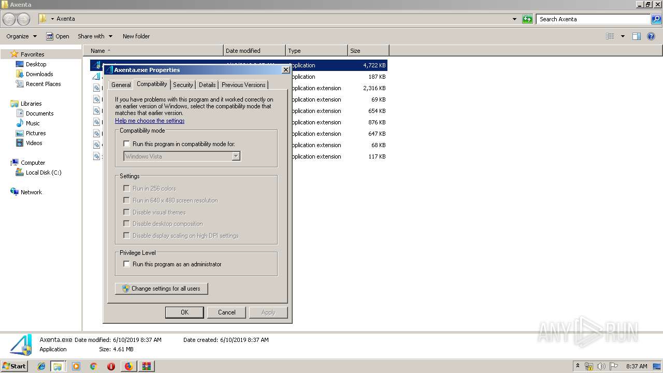Select Desktop in the navigation pane
The height and width of the screenshot is (373, 663).
(x=36, y=64)
